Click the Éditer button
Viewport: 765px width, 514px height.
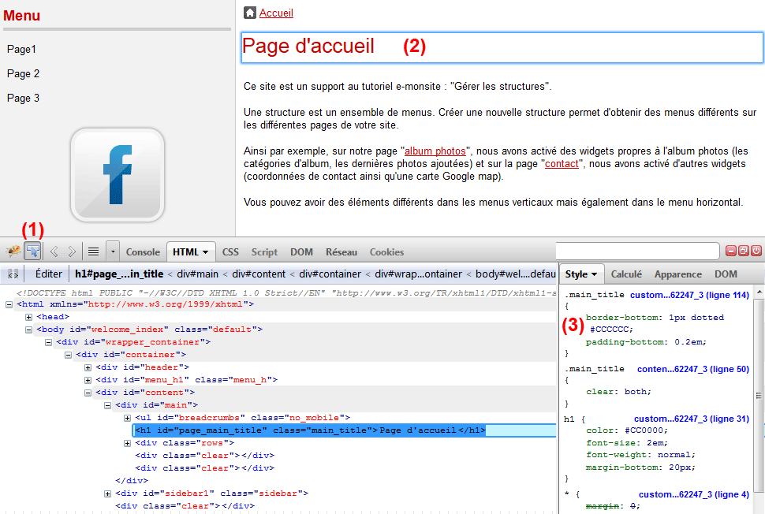(49, 274)
